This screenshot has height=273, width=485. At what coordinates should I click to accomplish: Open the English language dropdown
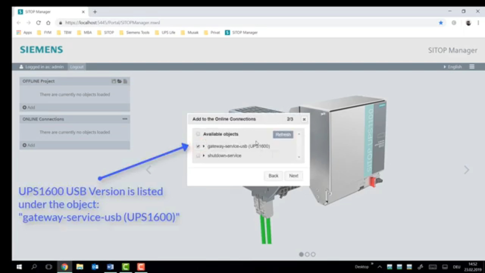(453, 67)
